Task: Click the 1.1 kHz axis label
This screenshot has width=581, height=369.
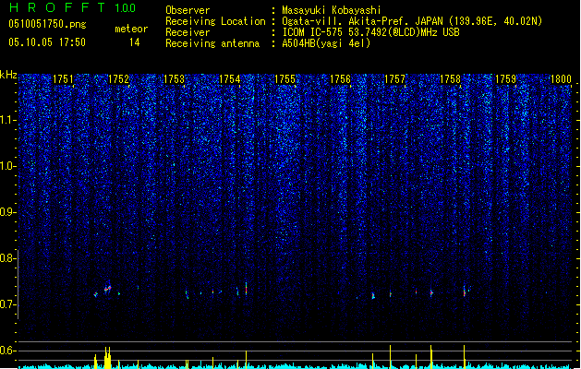Action: 8,120
